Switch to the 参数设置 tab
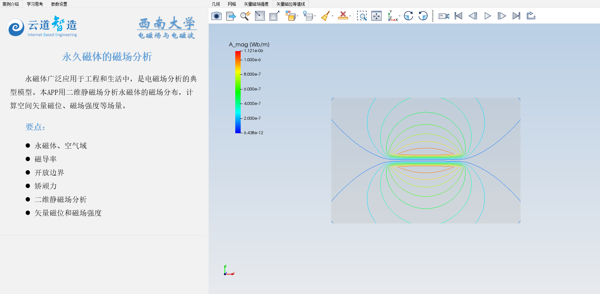600x294 pixels. coord(59,4)
